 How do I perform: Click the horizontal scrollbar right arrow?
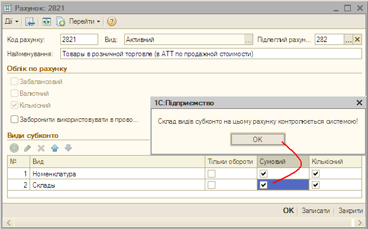coord(360,222)
